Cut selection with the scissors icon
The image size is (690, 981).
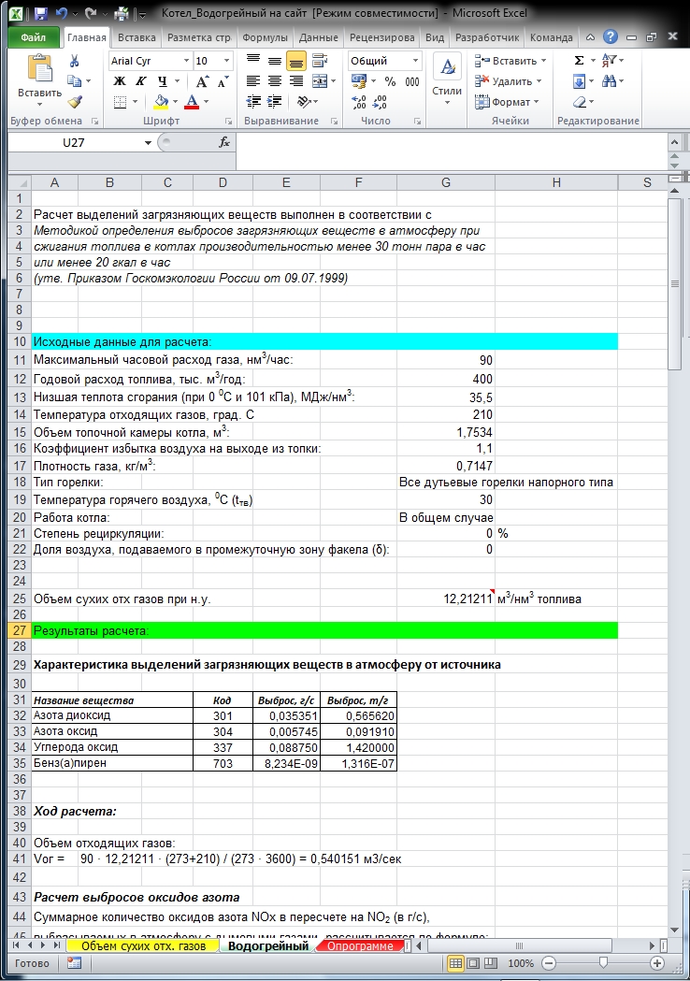75,61
